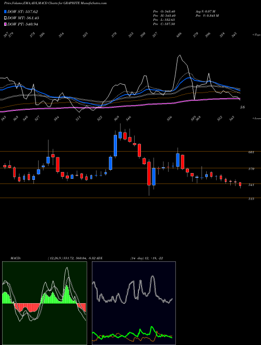261x345 pixels.
Task: Open the green MACD histogram chart panel
Action: click(x=44, y=303)
